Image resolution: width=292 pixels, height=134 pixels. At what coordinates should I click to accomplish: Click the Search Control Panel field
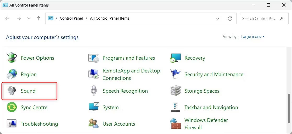click(259, 18)
